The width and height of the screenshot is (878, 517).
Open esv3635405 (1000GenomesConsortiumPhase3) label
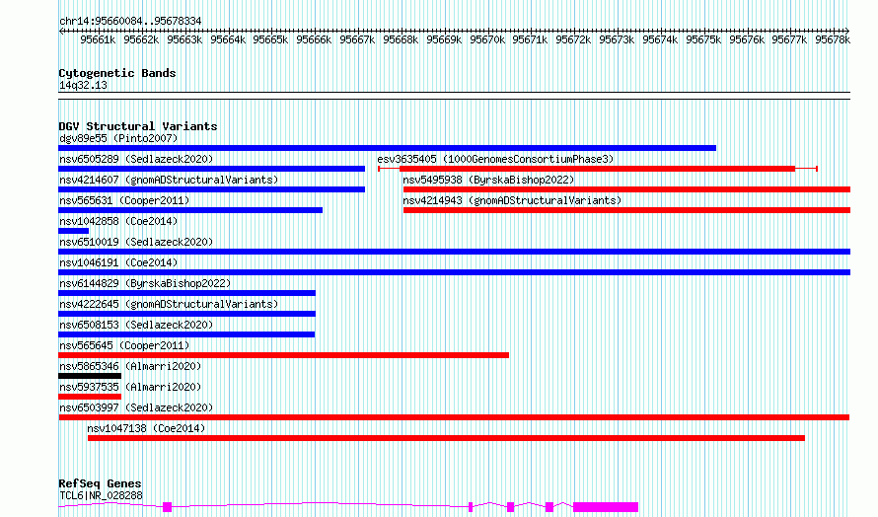tap(495, 159)
